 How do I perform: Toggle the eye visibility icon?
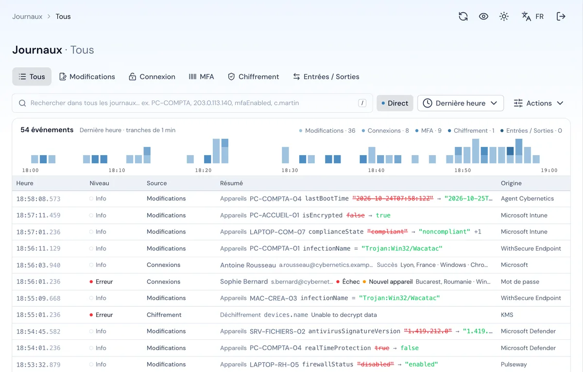coord(483,17)
